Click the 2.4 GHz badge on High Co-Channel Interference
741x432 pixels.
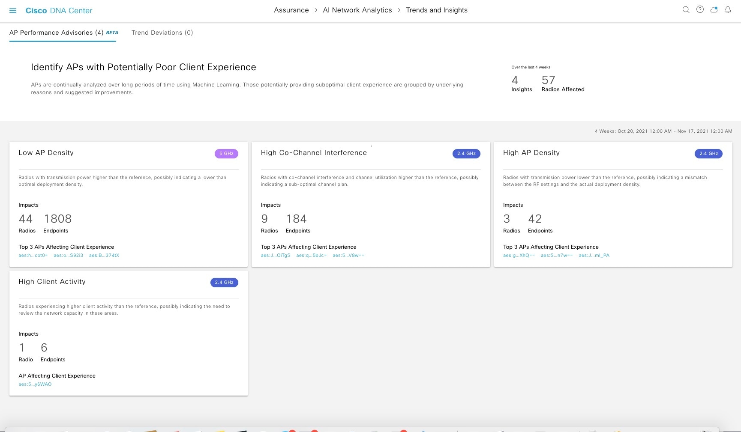(466, 153)
